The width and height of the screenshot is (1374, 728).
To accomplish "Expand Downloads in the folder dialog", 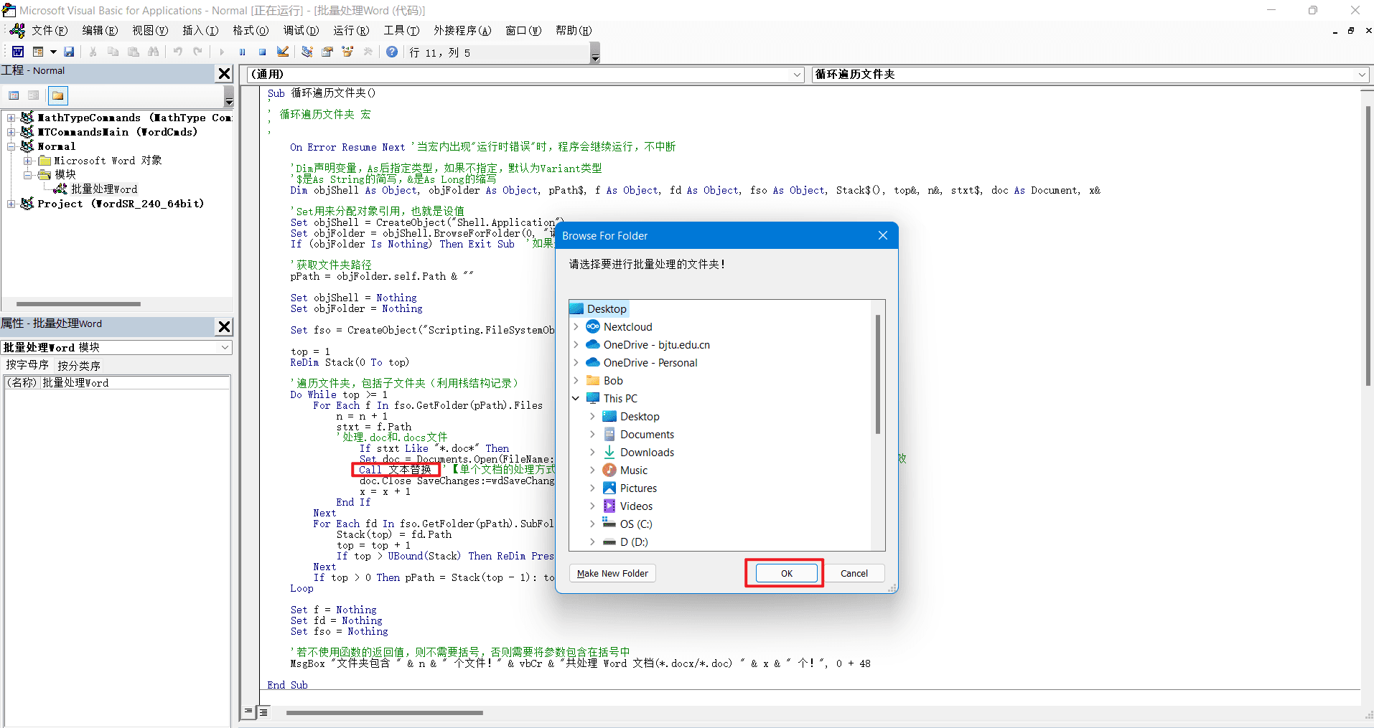I will [x=592, y=452].
